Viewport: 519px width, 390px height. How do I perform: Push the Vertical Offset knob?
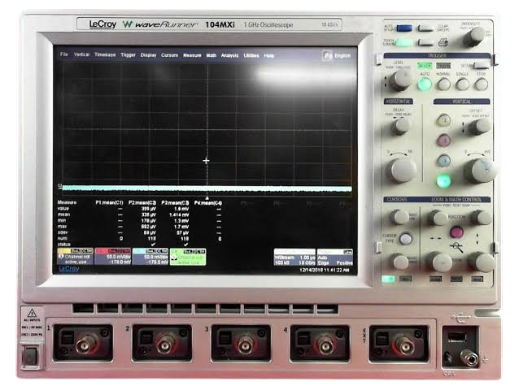[480, 127]
